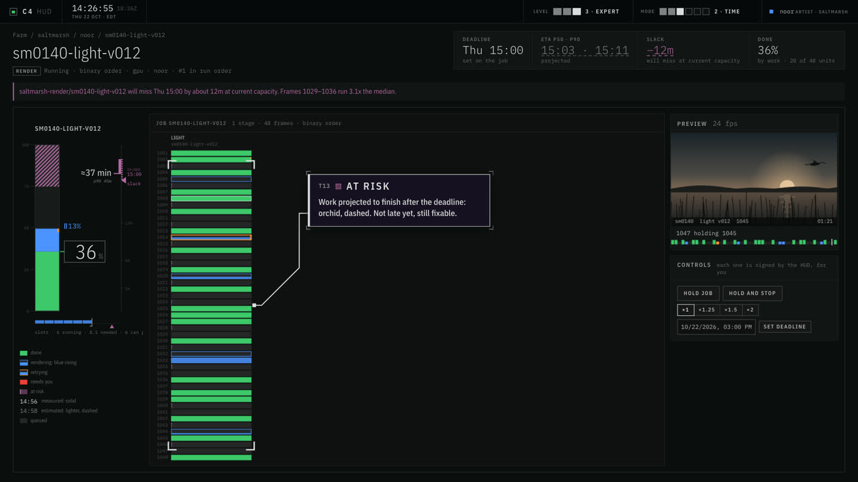Click the HOLD JOB button
858x482 pixels.
pos(698,293)
